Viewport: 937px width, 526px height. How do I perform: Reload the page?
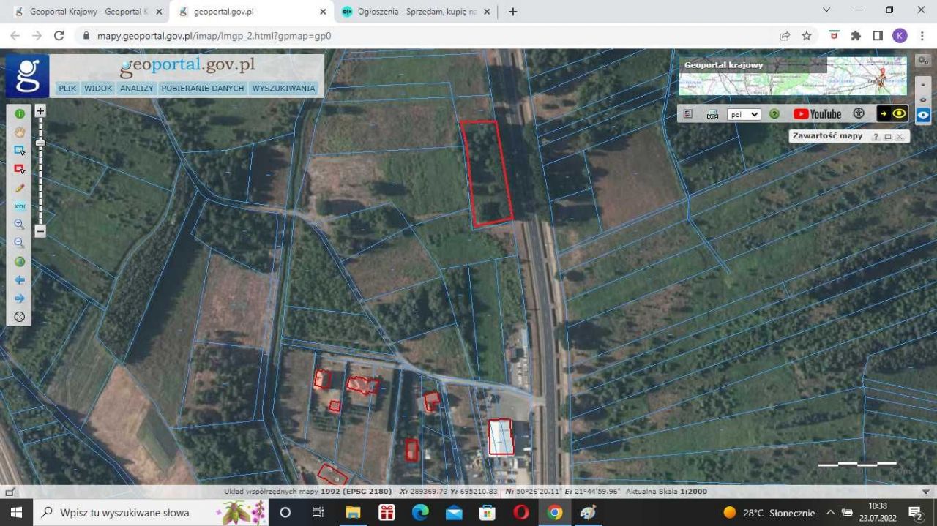click(x=59, y=35)
